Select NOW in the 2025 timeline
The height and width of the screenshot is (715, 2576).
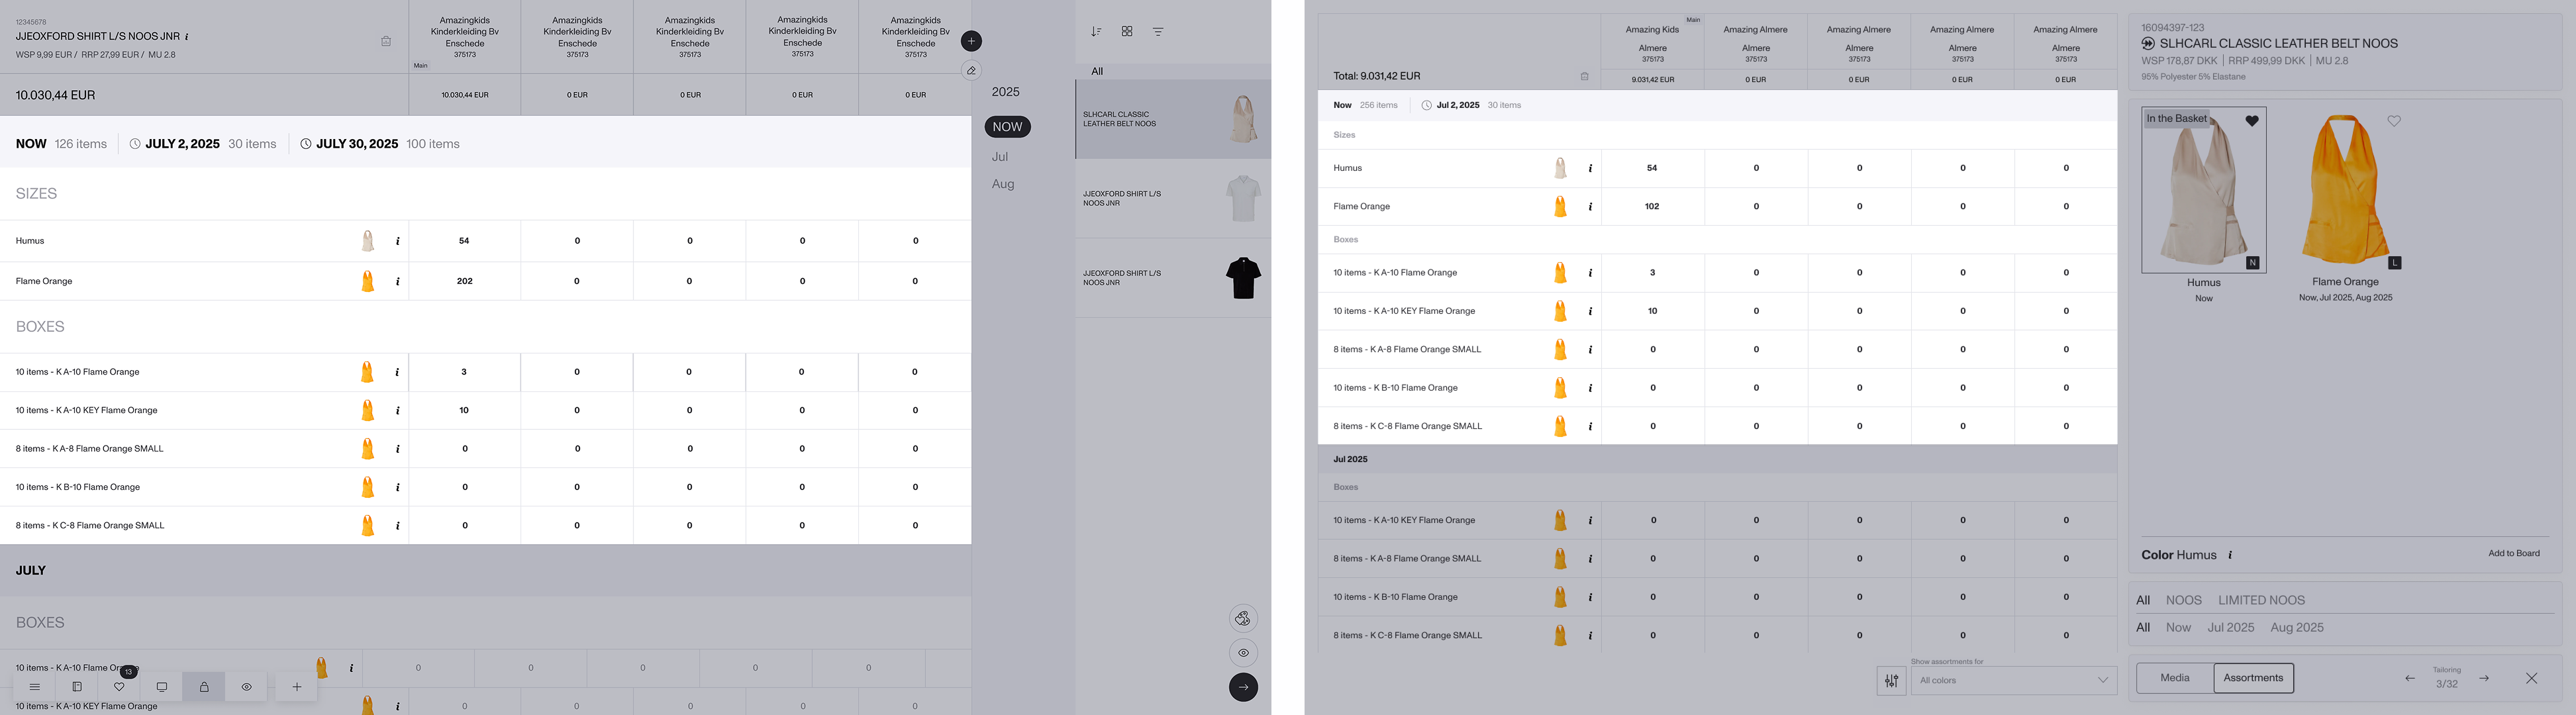tap(1007, 127)
